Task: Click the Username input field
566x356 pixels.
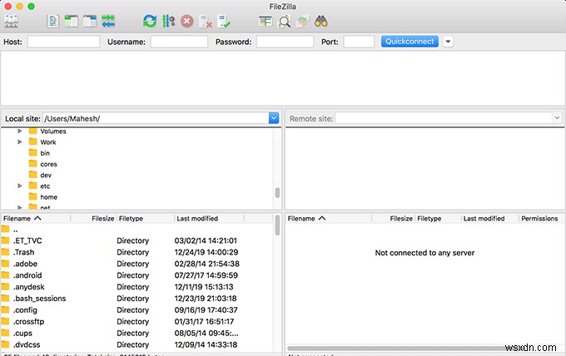Action: [179, 42]
